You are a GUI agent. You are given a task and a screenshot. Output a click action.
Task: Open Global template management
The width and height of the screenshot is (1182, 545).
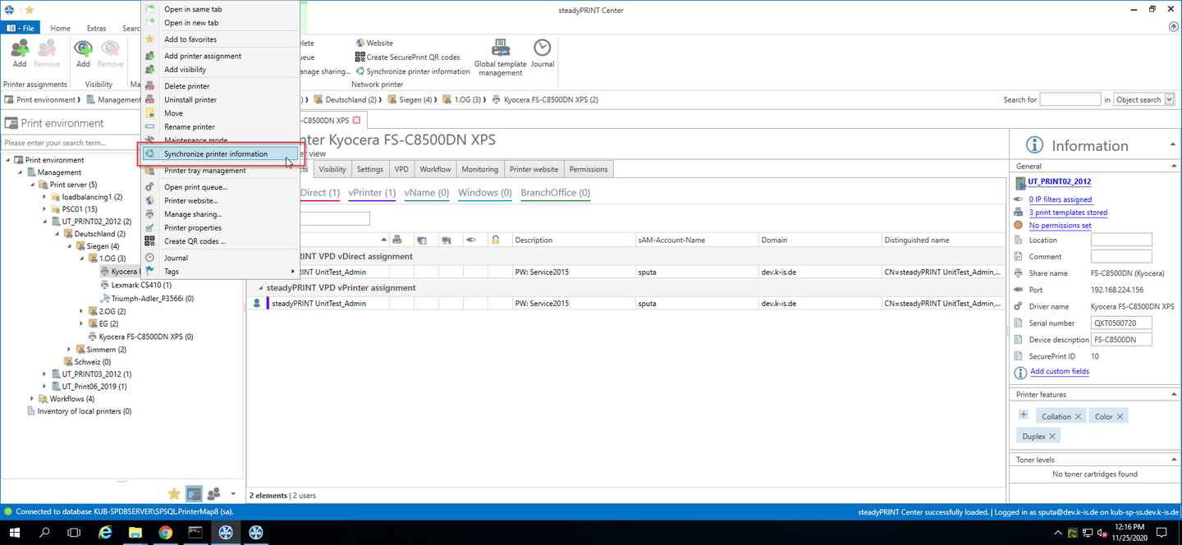[x=501, y=57]
